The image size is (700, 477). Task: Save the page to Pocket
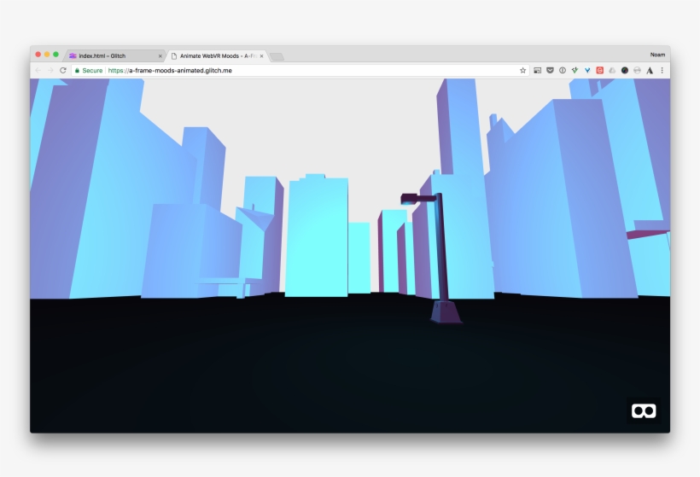pyautogui.click(x=550, y=71)
